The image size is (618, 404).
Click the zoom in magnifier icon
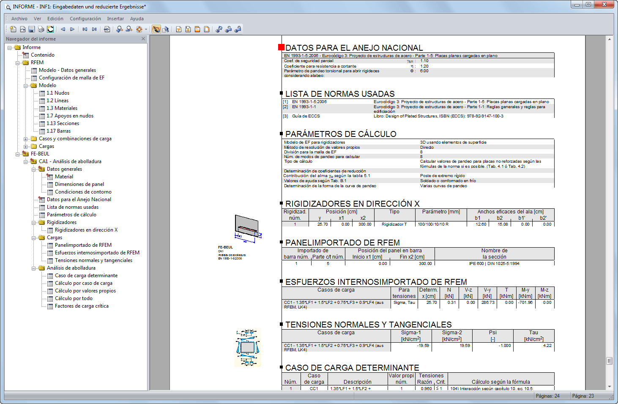coord(120,29)
